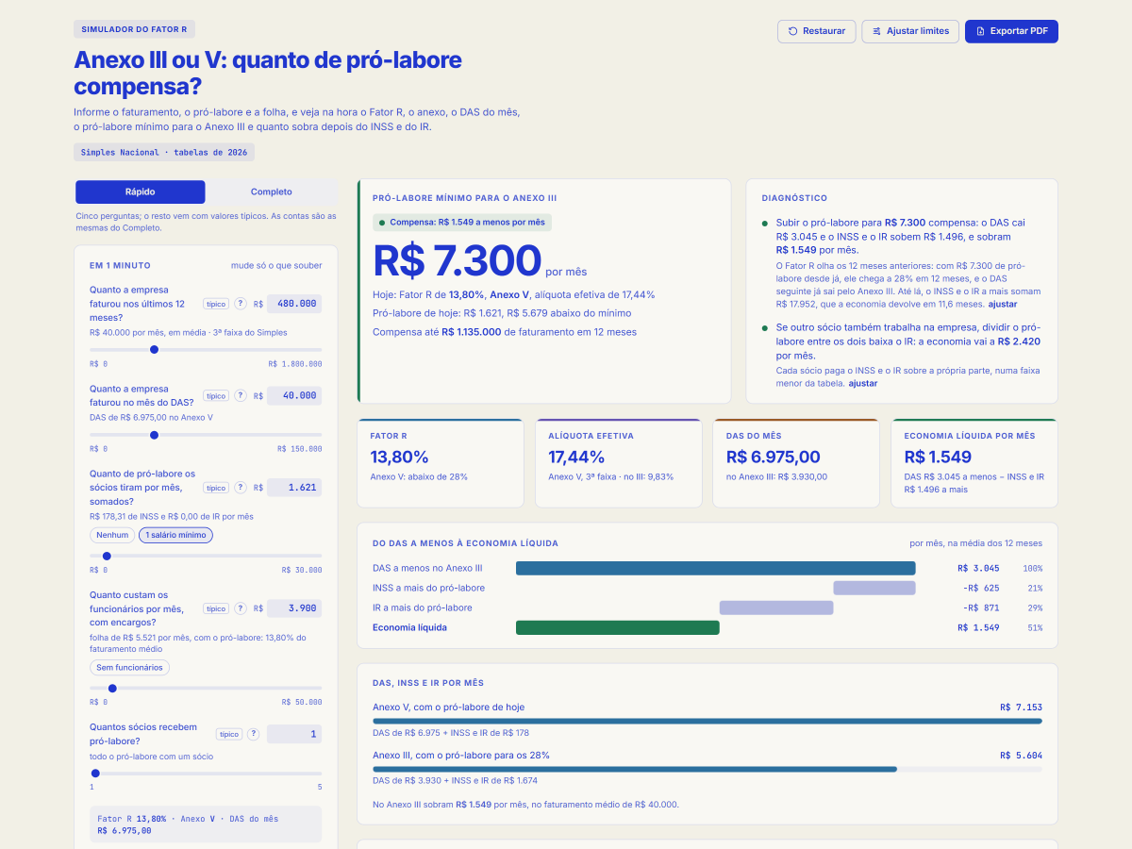
Task: Click ajustar link in first diagnosis item
Action: click(x=1003, y=304)
